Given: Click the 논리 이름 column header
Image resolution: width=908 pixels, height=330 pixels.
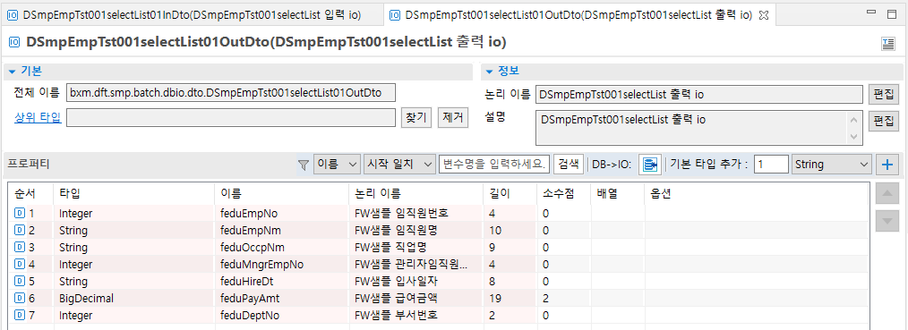Looking at the screenshot, I should click(416, 193).
